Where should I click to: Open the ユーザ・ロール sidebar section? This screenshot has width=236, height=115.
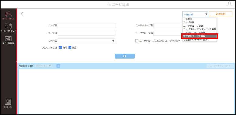point(8,16)
